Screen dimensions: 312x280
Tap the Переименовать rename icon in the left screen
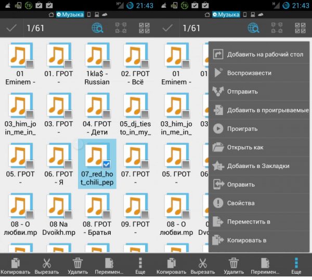point(109,264)
